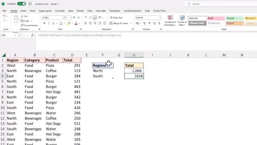
Task: Open the font size dropdown
Action: point(70,18)
